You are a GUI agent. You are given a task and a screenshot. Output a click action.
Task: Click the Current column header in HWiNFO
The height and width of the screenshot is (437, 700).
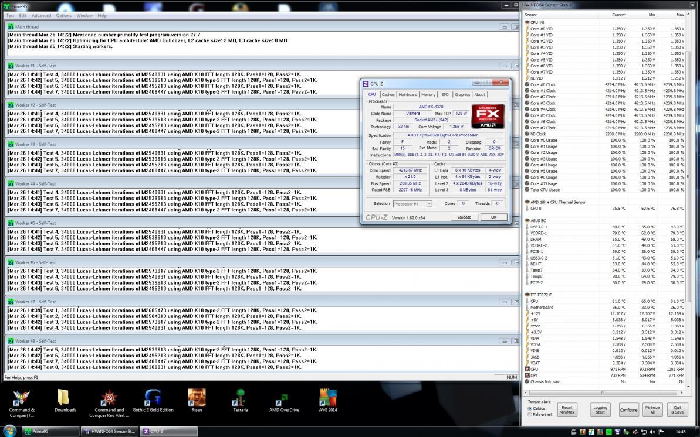pyautogui.click(x=618, y=15)
